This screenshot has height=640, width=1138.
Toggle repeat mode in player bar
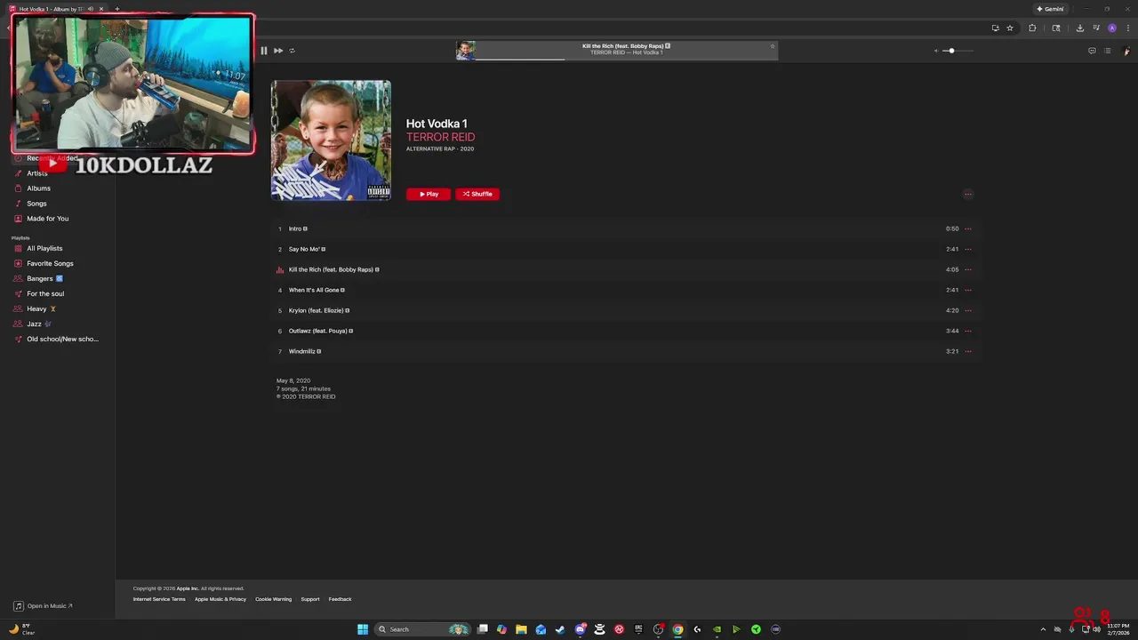292,51
